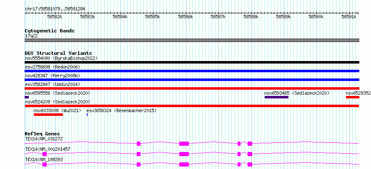Image resolution: width=371 pixels, height=169 pixels.
Task: Click the black nsv5554090 variant bar
Action: pyautogui.click(x=192, y=62)
